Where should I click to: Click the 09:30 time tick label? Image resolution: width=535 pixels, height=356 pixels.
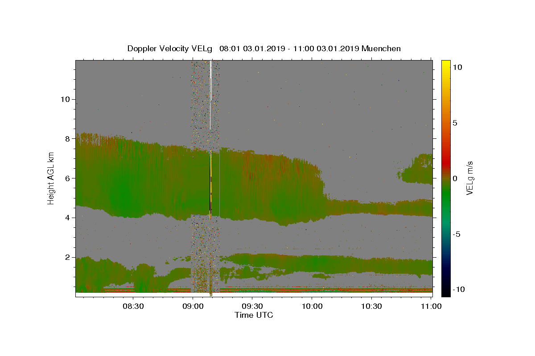(x=252, y=306)
